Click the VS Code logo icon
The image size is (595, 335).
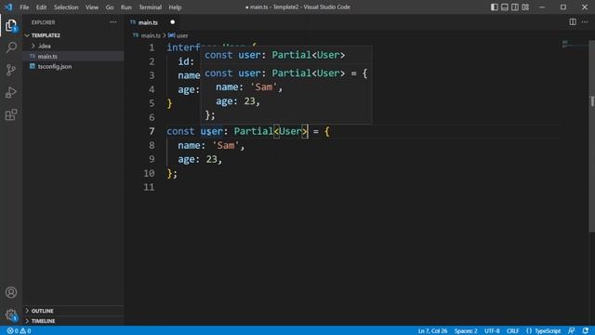coord(8,7)
